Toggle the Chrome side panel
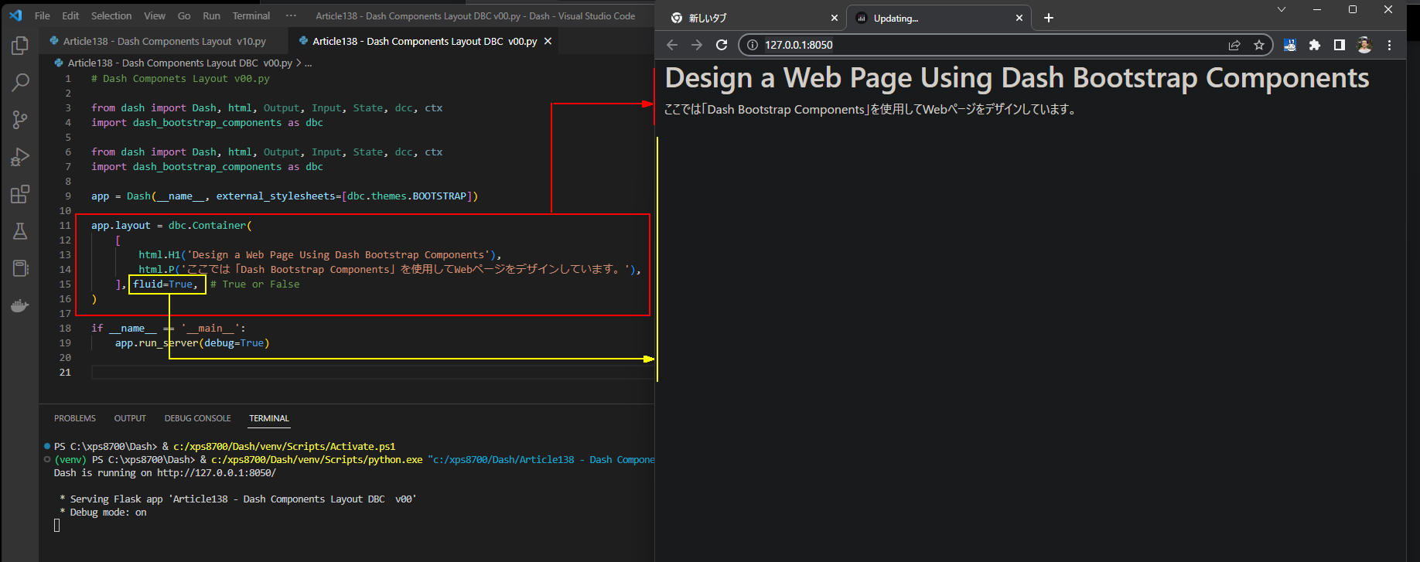This screenshot has height=562, width=1420. pyautogui.click(x=1340, y=45)
